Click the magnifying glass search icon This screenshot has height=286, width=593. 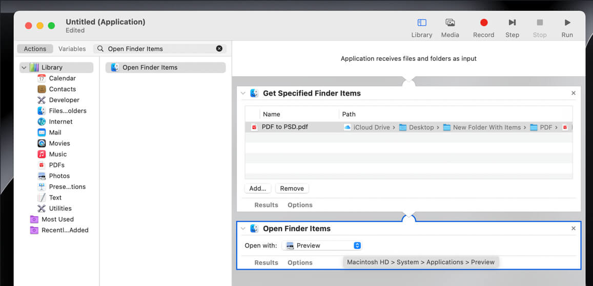tap(100, 49)
